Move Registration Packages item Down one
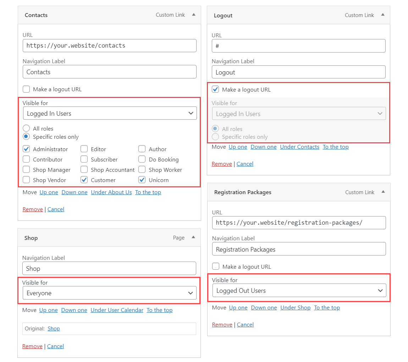The width and height of the screenshot is (408, 362). pyautogui.click(x=264, y=308)
